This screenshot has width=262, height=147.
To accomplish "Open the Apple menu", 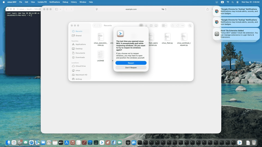I will point(4,2).
